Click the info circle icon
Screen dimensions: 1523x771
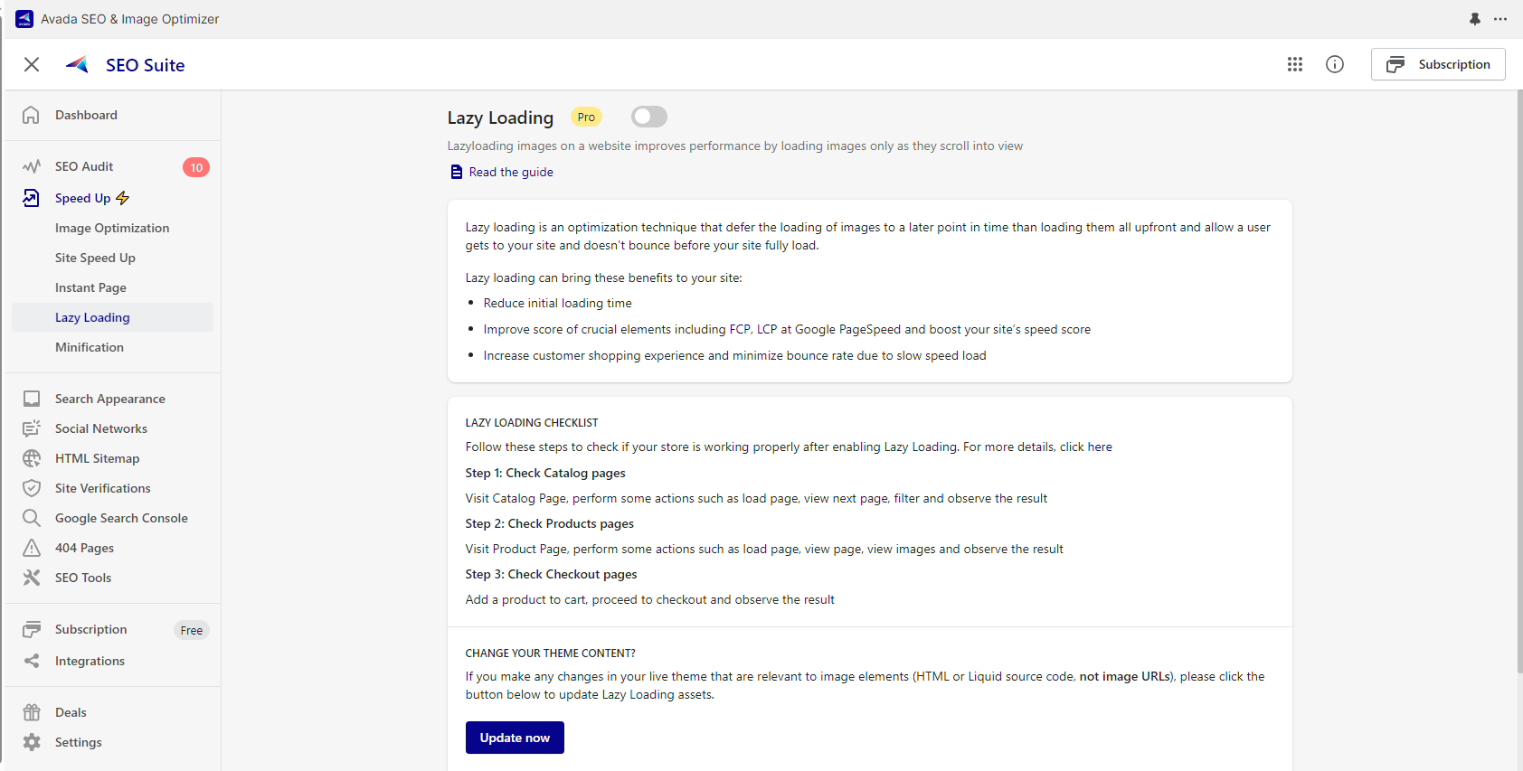click(1335, 64)
